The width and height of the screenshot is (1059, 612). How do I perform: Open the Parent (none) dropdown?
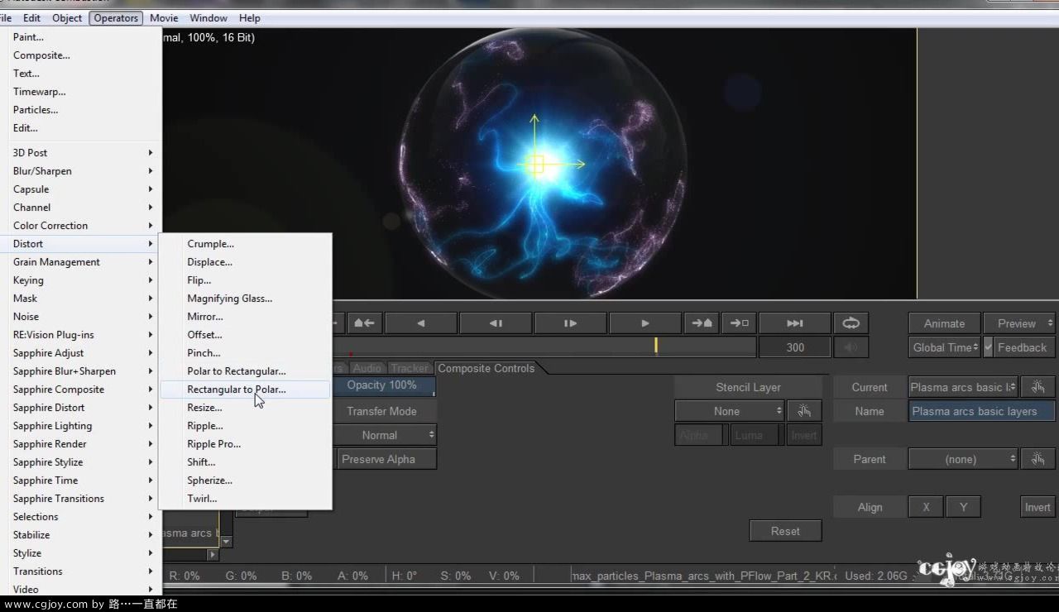coord(963,459)
